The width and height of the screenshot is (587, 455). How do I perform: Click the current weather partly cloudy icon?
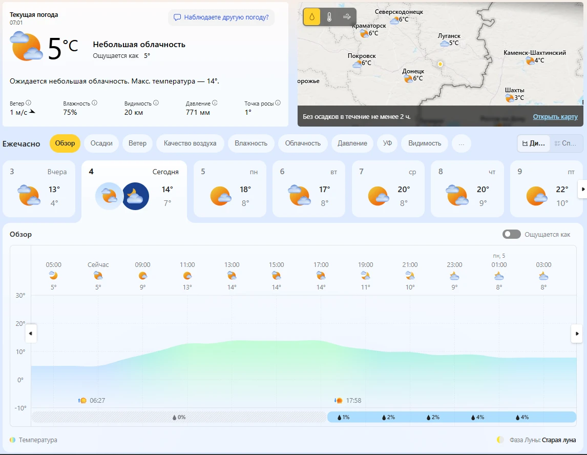[26, 47]
